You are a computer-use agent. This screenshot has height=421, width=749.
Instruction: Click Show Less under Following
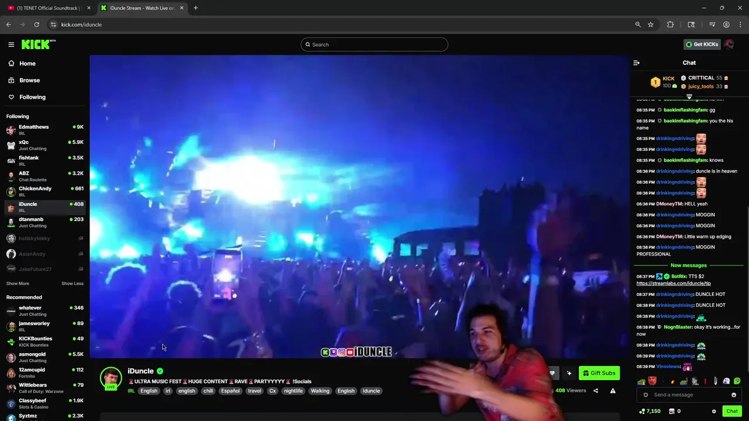[x=73, y=284]
